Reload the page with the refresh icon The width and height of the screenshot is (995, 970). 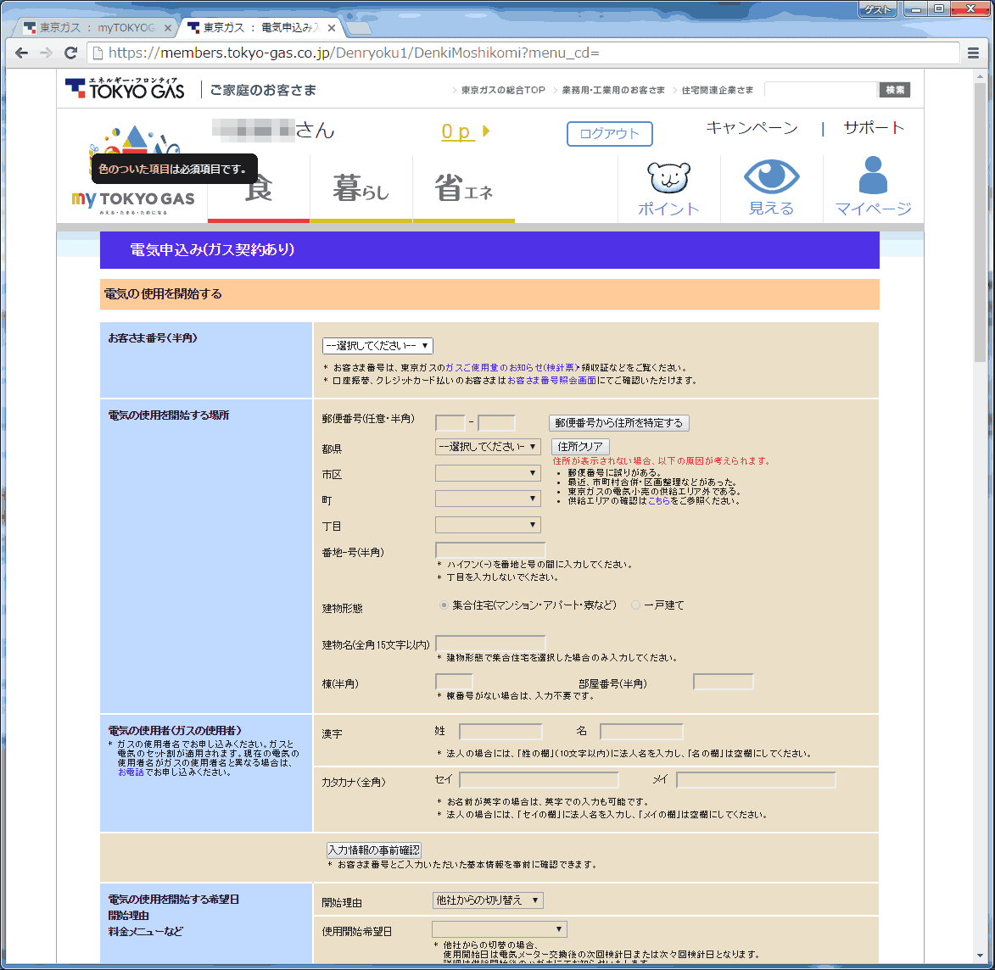(70, 53)
